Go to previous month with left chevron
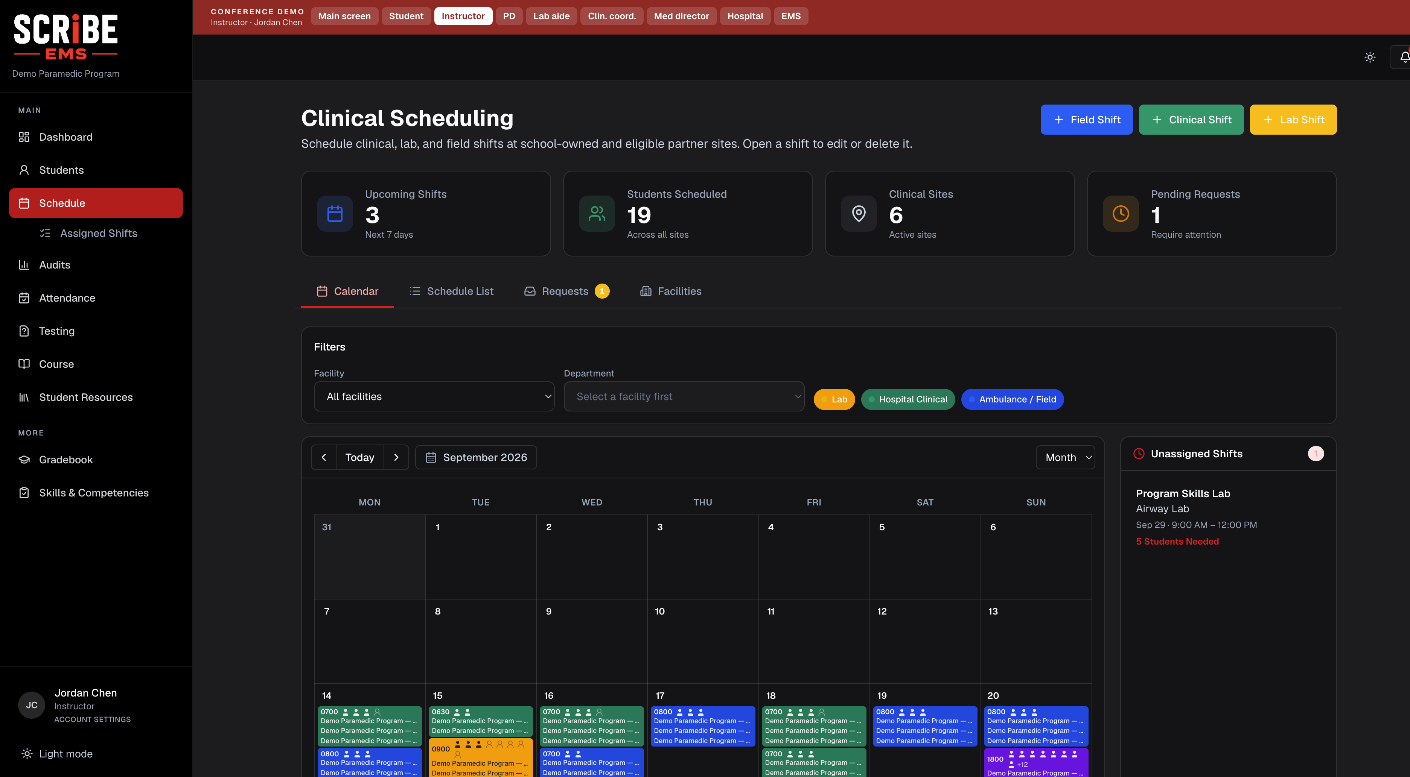The image size is (1410, 777). (324, 458)
